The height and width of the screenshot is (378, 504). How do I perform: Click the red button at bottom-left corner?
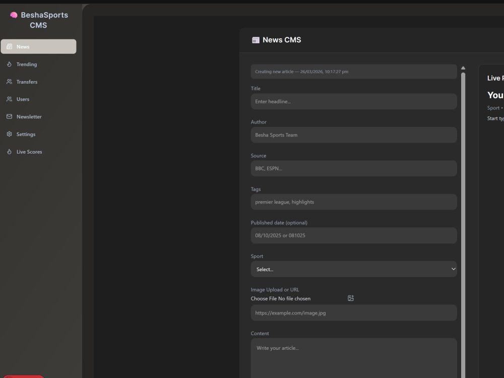coord(24,376)
